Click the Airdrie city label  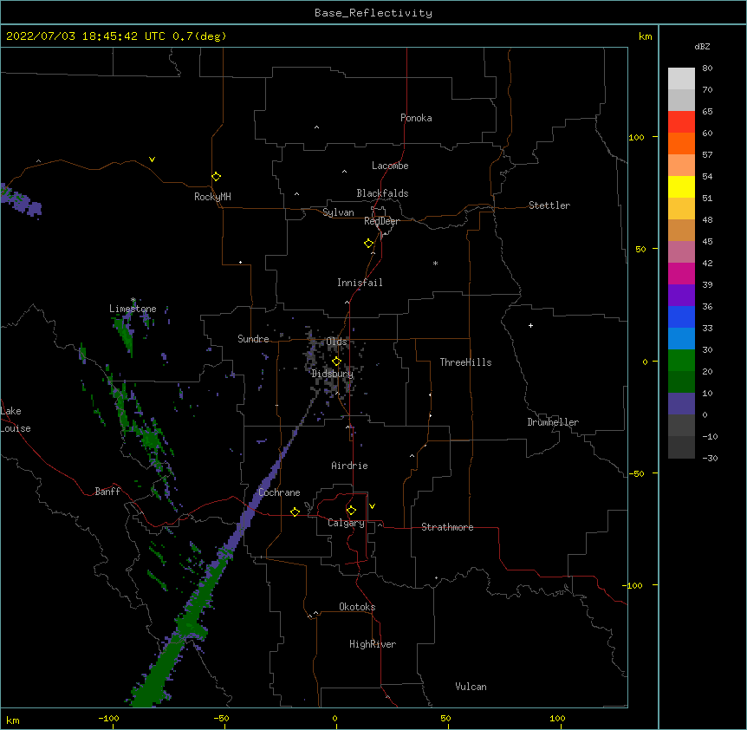349,466
